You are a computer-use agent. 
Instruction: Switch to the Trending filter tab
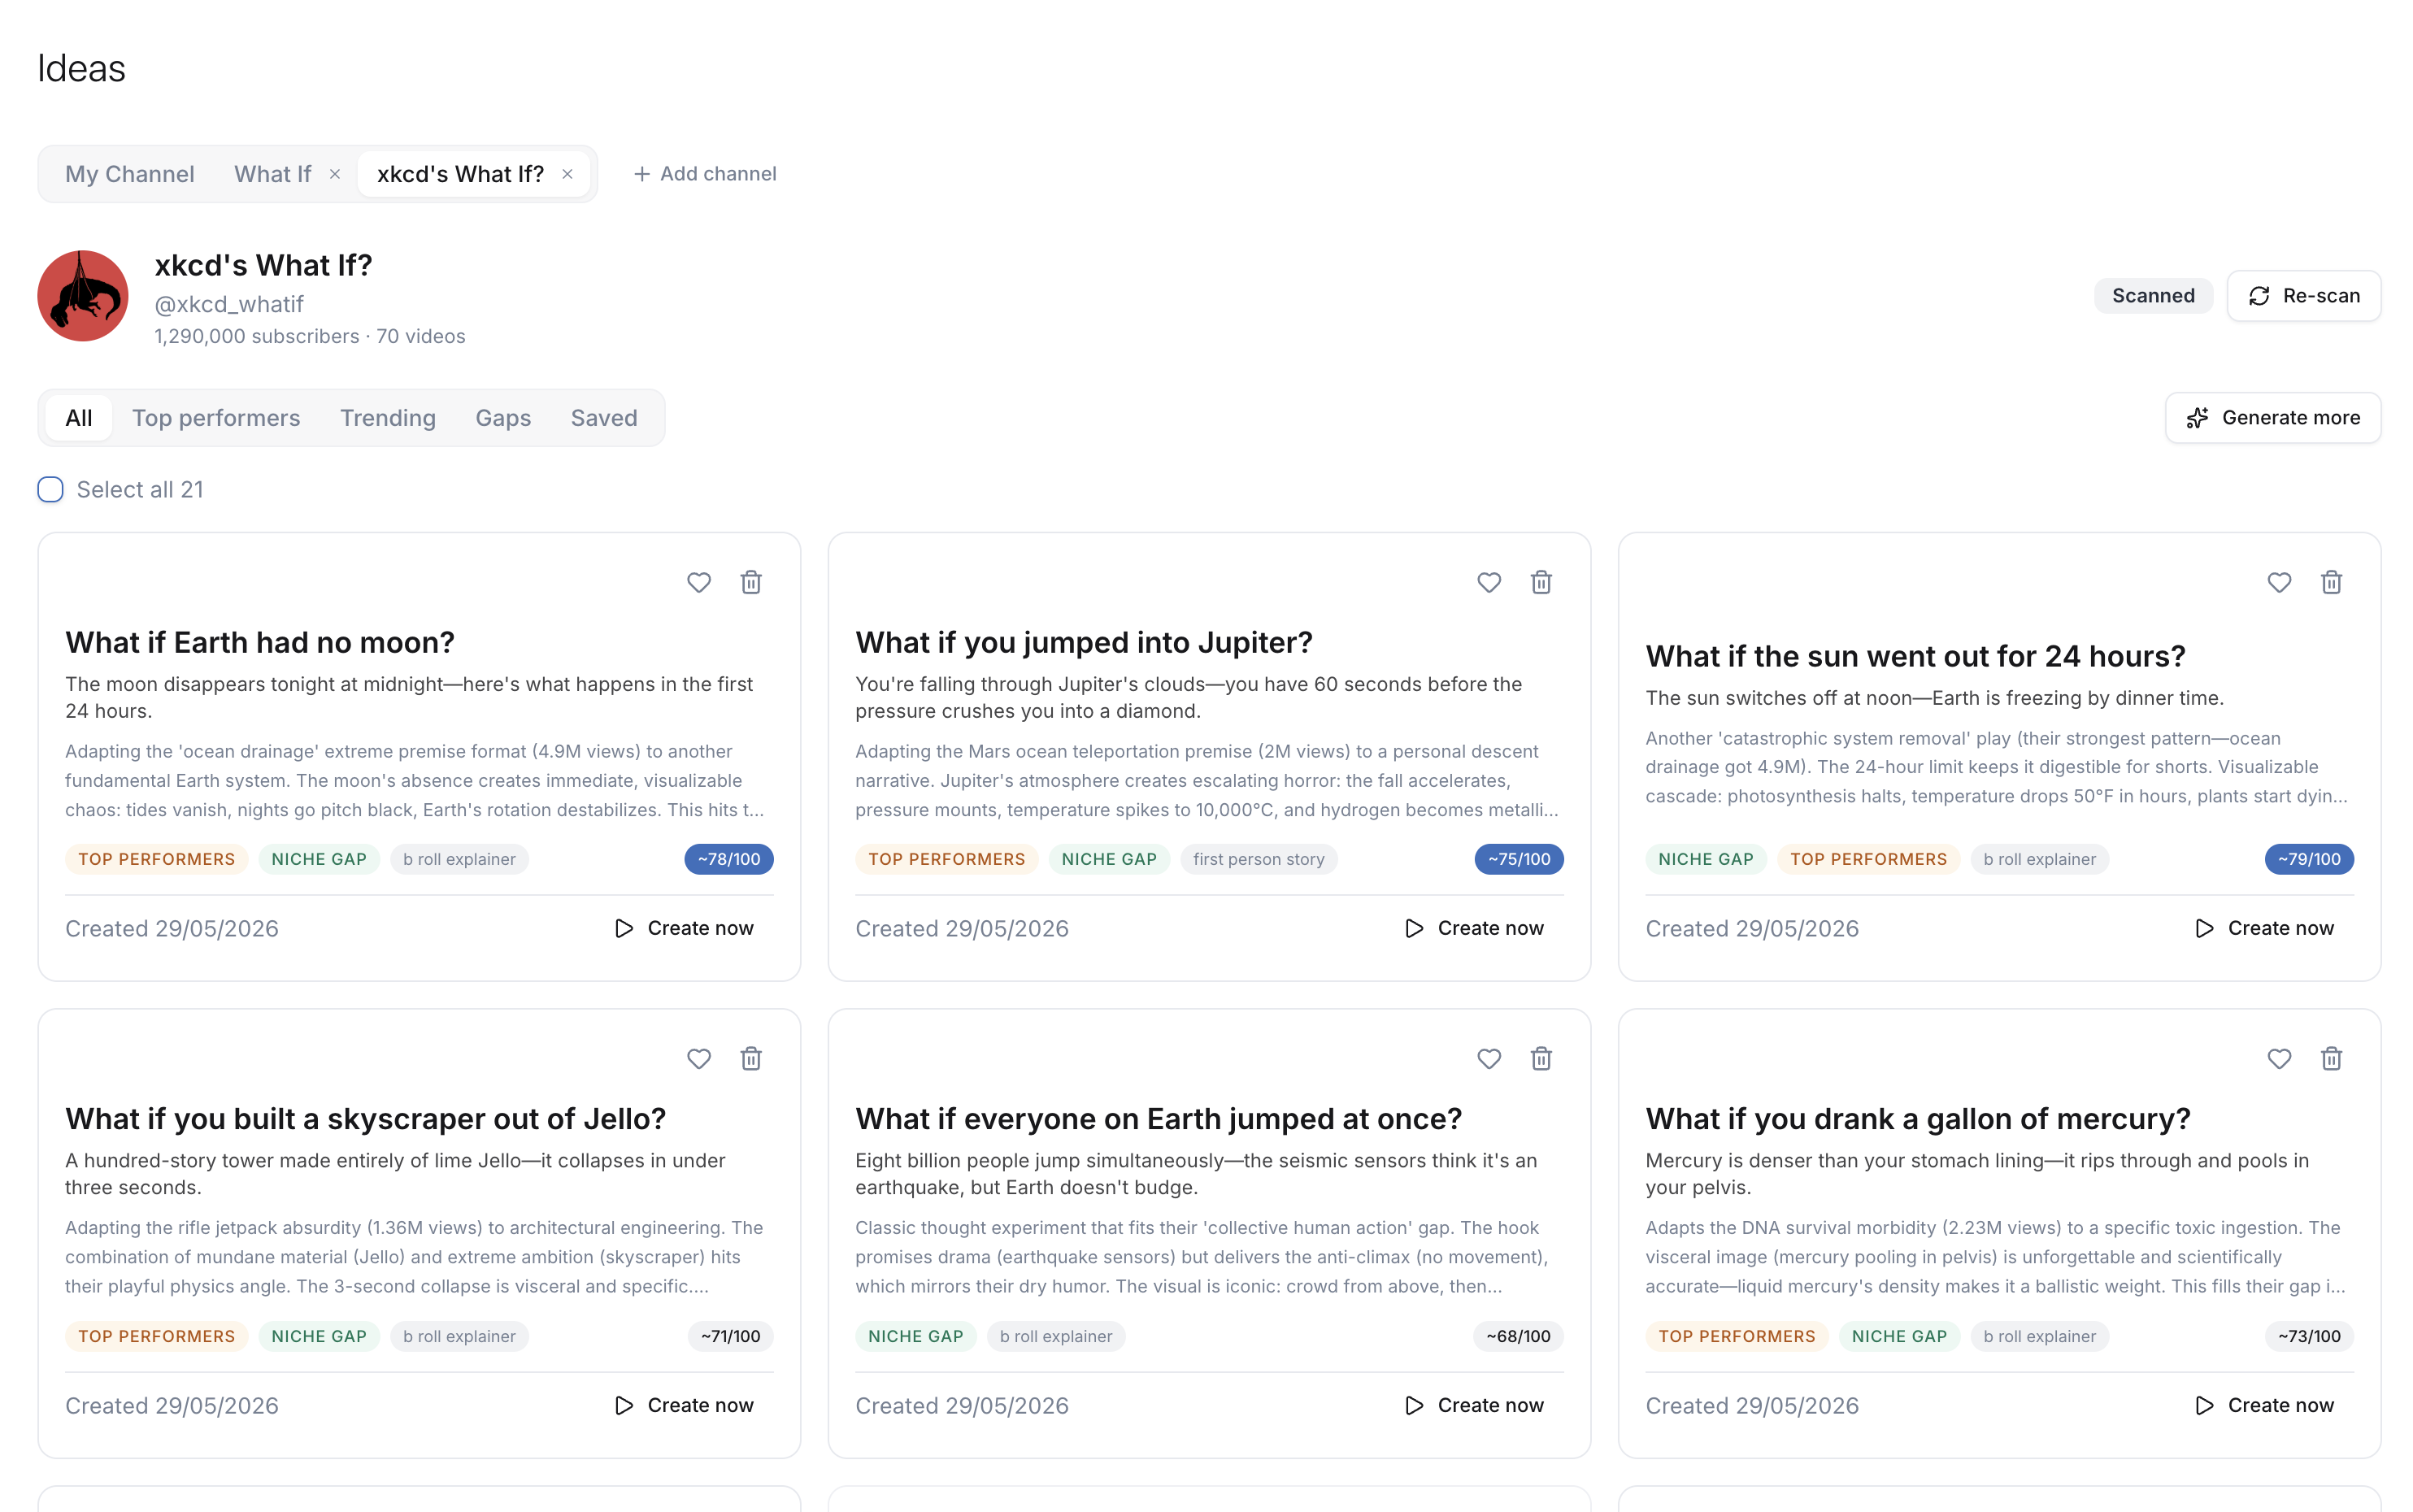(388, 418)
